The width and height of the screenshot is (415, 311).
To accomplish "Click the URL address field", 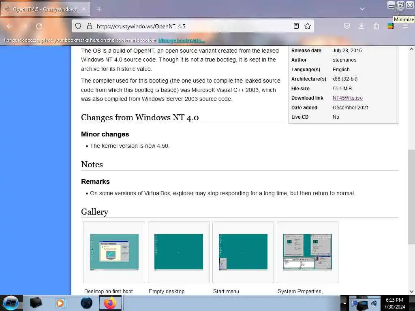I will 193,26.
